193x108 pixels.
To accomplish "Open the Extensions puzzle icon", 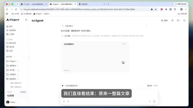I will coord(175,9).
